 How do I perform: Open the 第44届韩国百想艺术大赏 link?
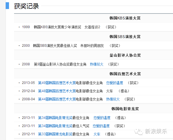pos(57,99)
